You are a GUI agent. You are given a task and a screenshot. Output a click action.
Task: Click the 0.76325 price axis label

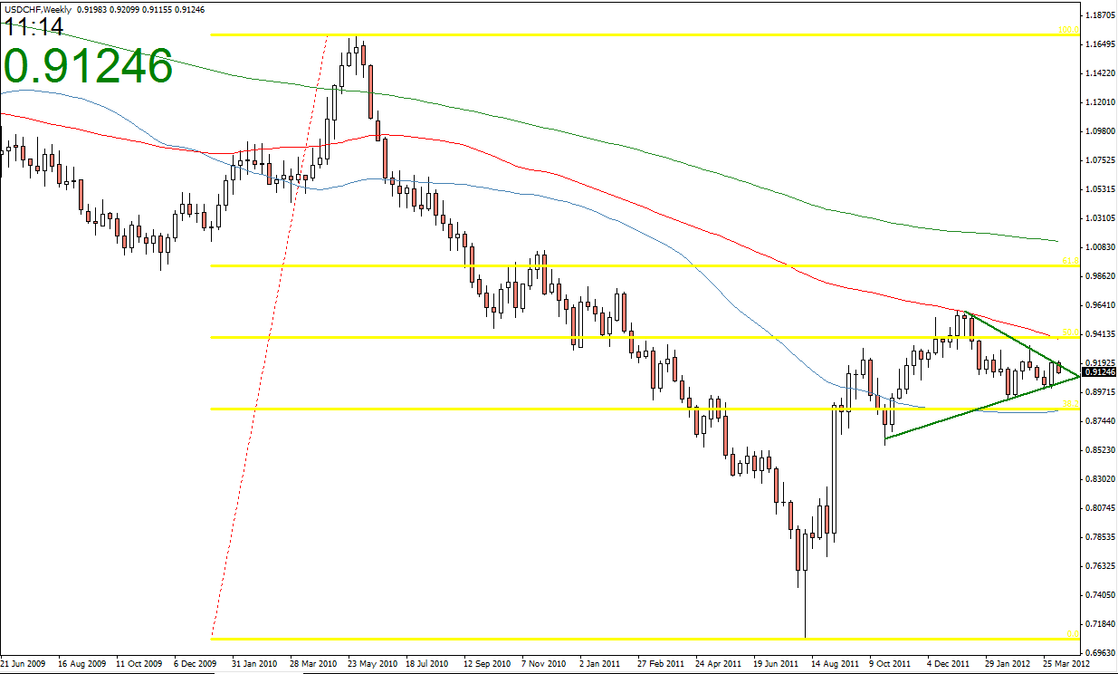pos(1100,566)
